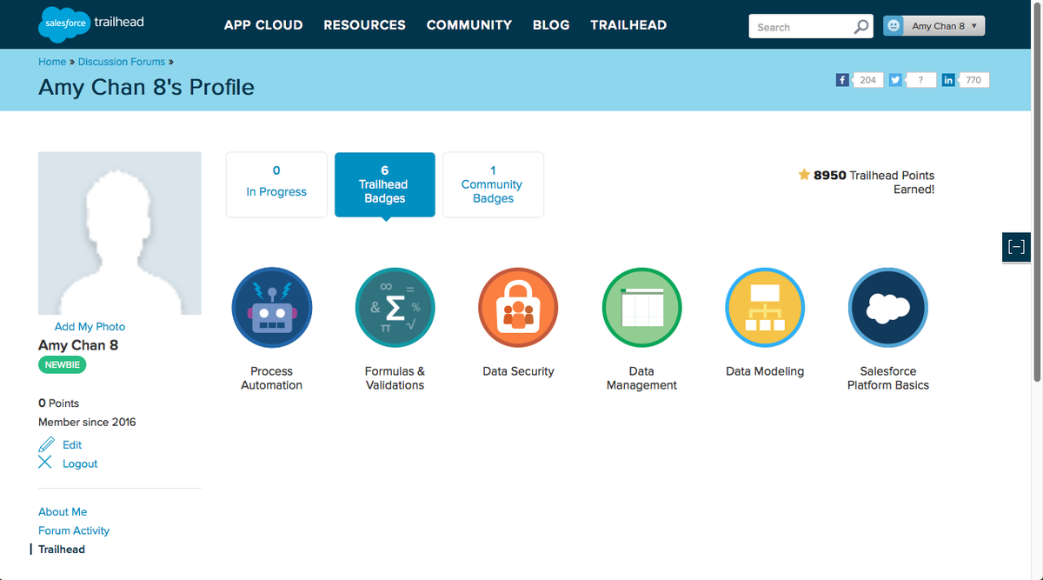Click the Salesforce Trailhead logo
This screenshot has height=580, width=1043.
coord(91,23)
